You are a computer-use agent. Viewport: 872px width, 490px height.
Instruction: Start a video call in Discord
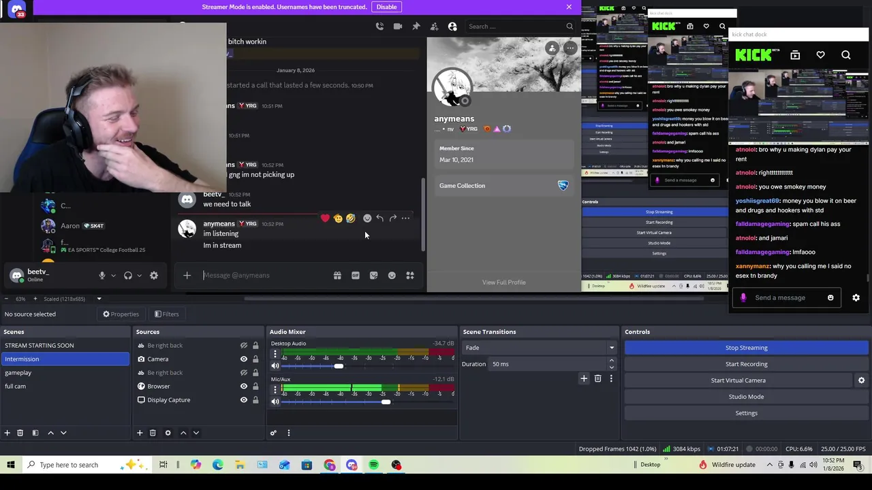coord(398,27)
